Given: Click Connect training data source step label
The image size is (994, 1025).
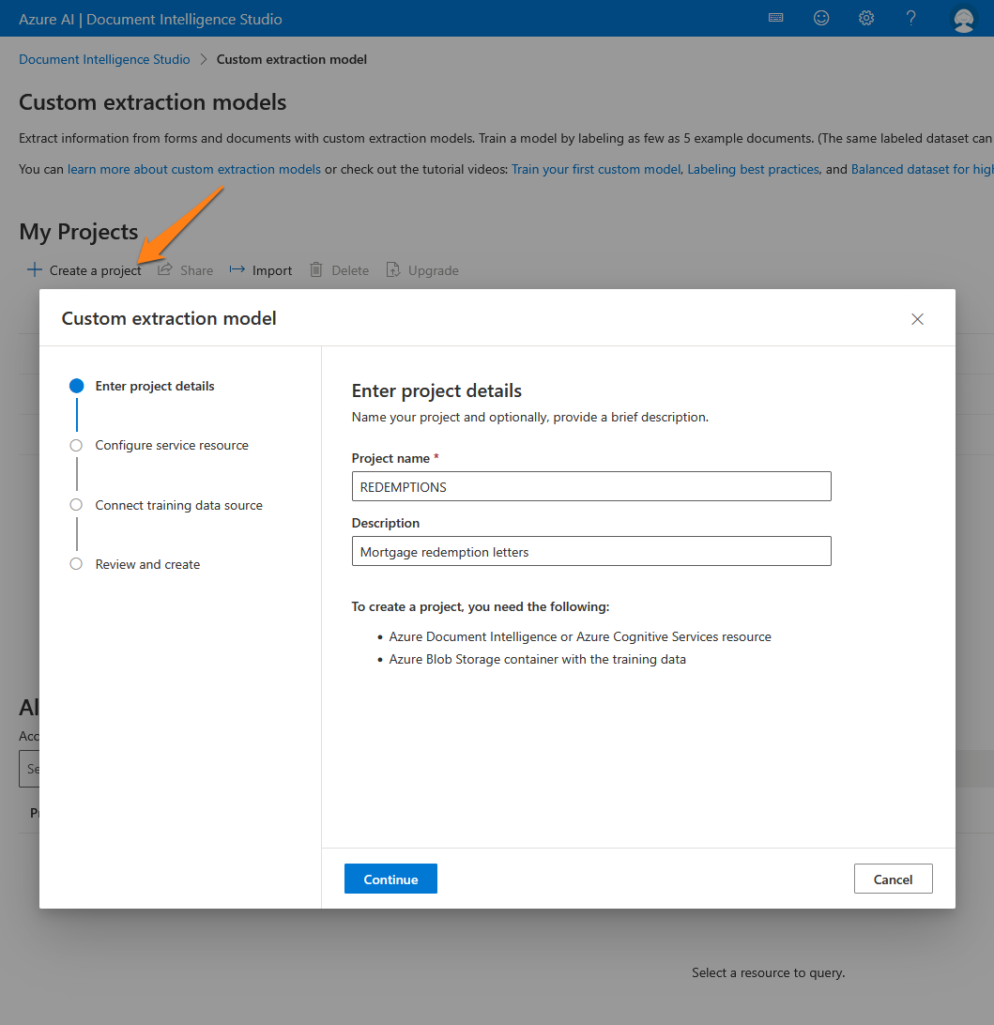Looking at the screenshot, I should tap(179, 505).
